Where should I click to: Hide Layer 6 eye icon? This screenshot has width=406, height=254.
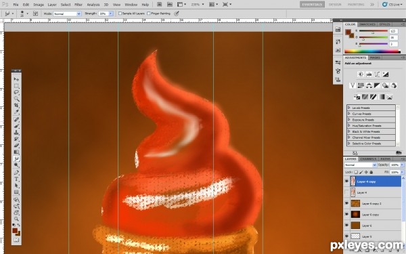click(x=346, y=226)
